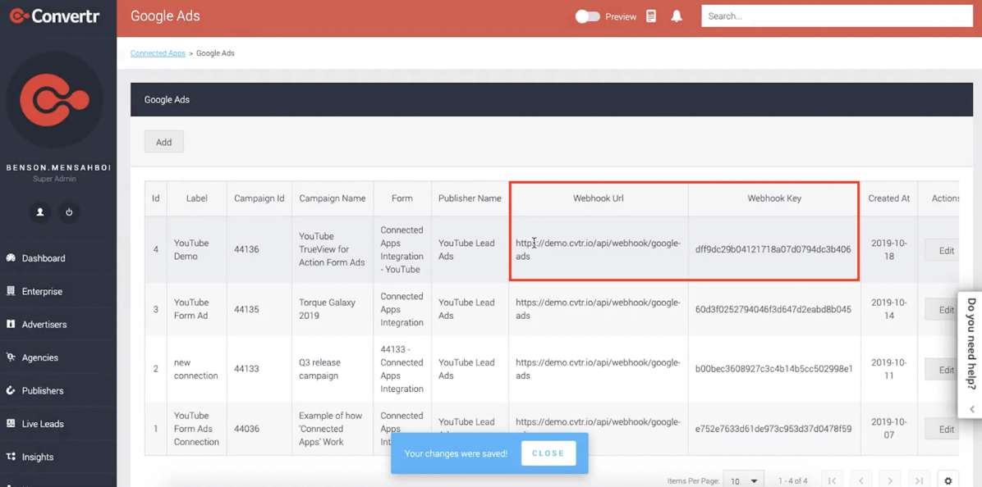Open the user profile icon
The height and width of the screenshot is (487, 982).
(x=40, y=212)
